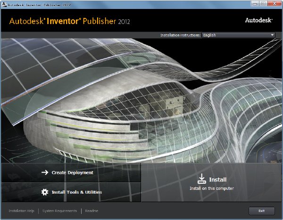The image size is (283, 220).
Task: Open the Installation Help link
Action: 21,211
